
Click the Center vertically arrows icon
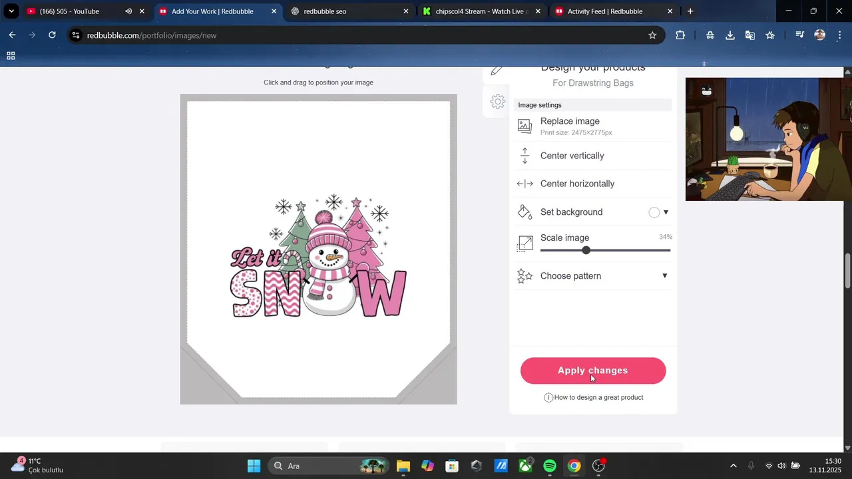pos(525,156)
